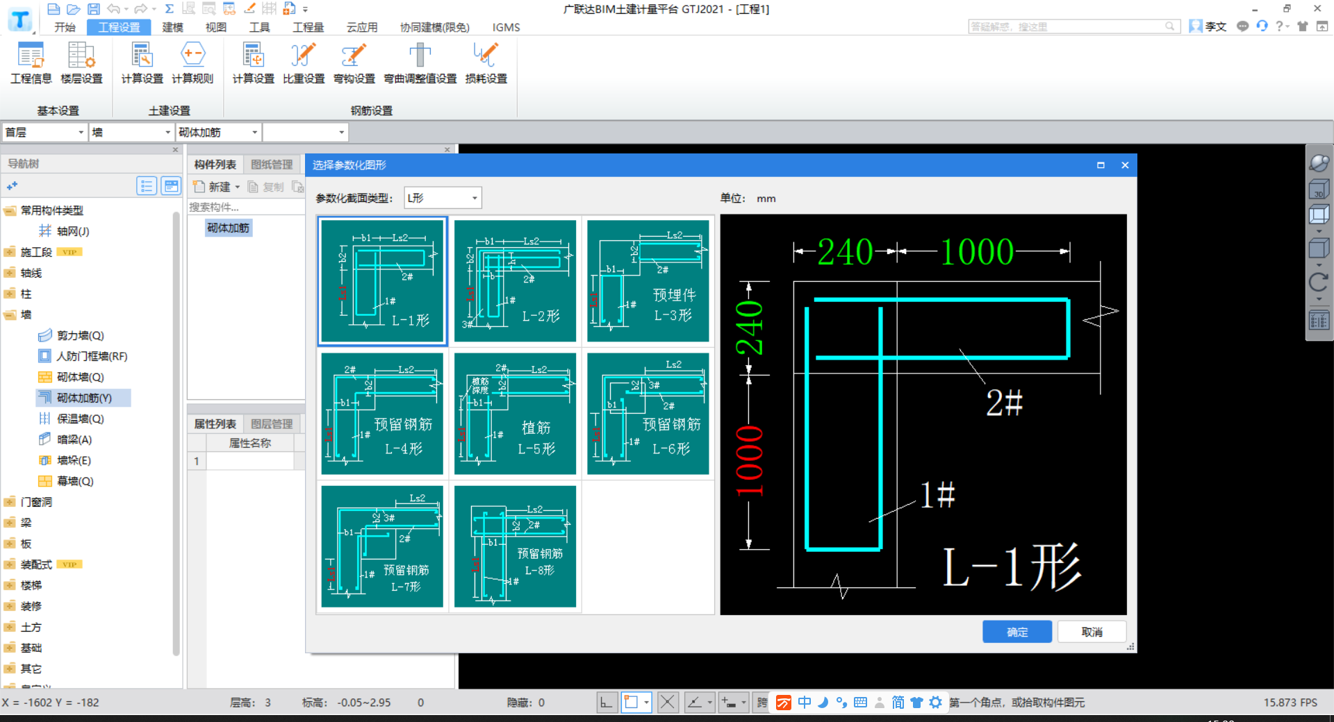The width and height of the screenshot is (1334, 722).
Task: Choose the 预埋件 L-3形 thumbnail
Action: (x=648, y=280)
